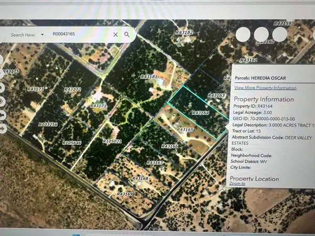
Task: Select parcel R43181 on the map
Action: (x=149, y=77)
